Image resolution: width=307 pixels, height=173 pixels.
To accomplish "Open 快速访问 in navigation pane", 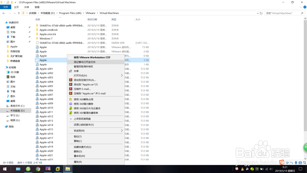I will coord(13,22).
